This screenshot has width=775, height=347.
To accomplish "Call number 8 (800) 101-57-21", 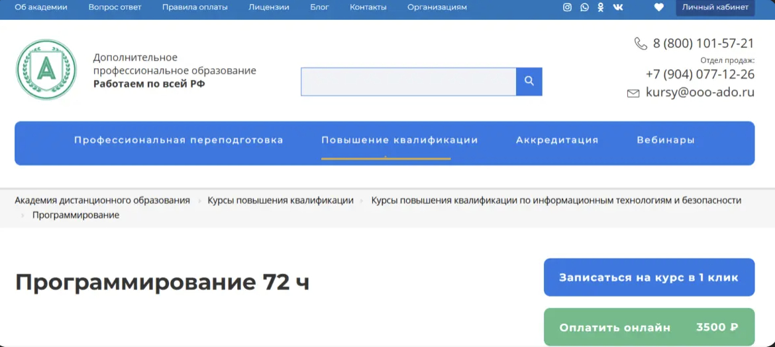I will [x=703, y=44].
